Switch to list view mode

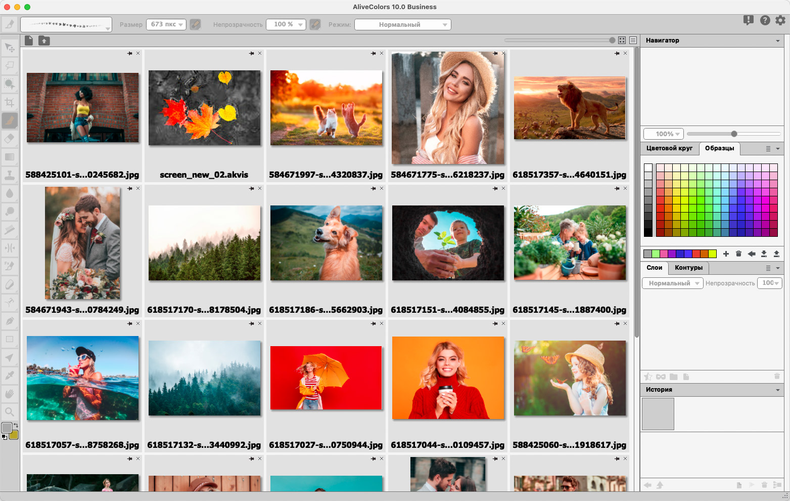(x=633, y=40)
